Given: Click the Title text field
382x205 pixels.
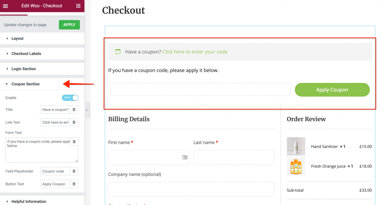Looking at the screenshot, I should [x=55, y=110].
